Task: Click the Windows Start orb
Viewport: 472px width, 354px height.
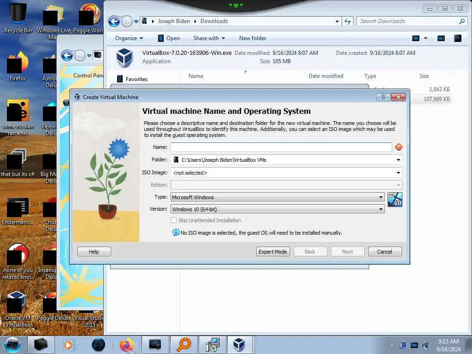Action: click(12, 345)
